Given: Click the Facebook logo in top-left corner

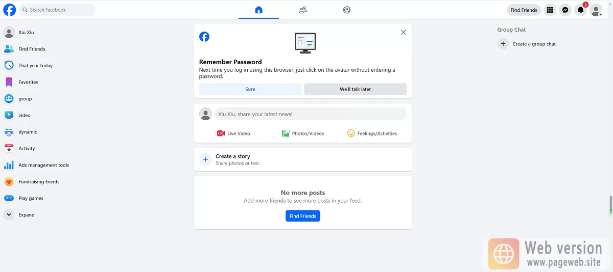Looking at the screenshot, I should pos(10,10).
